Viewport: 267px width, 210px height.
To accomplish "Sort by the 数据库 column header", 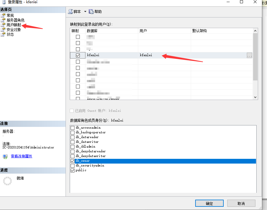I will point(112,31).
